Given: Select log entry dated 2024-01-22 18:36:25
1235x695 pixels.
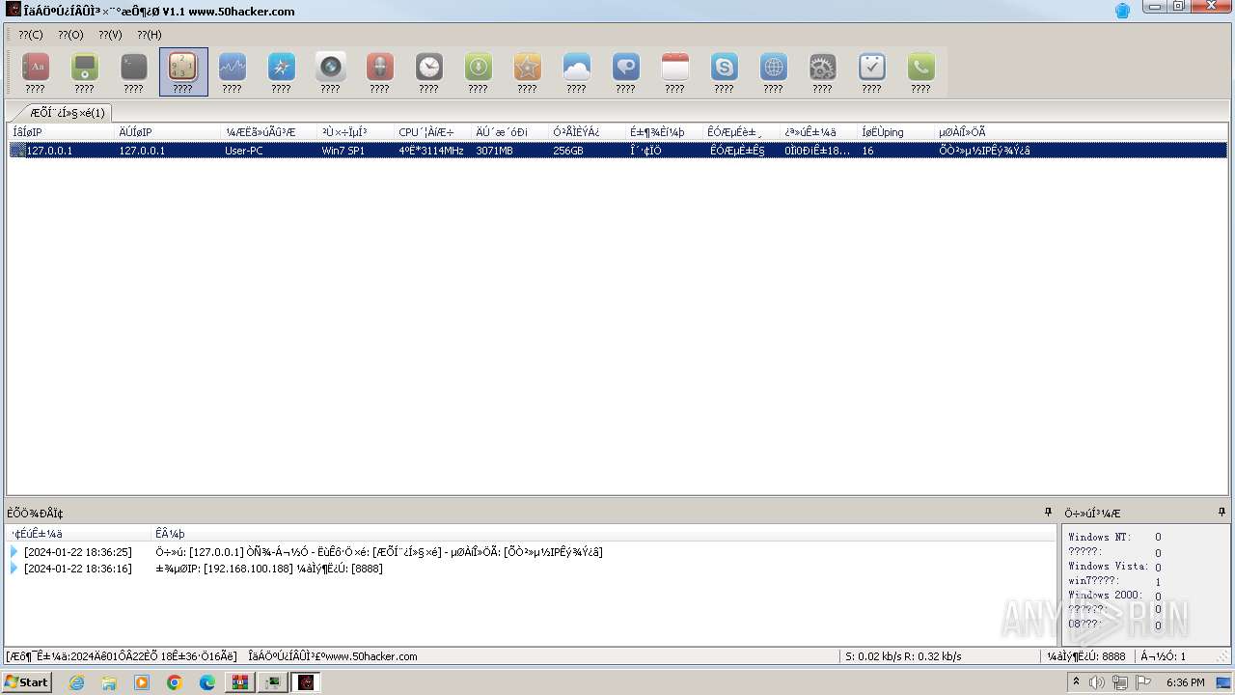Looking at the screenshot, I should [531, 552].
